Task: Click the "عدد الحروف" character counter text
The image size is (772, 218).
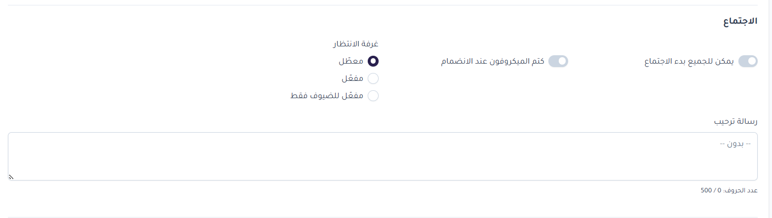Action: [741, 190]
